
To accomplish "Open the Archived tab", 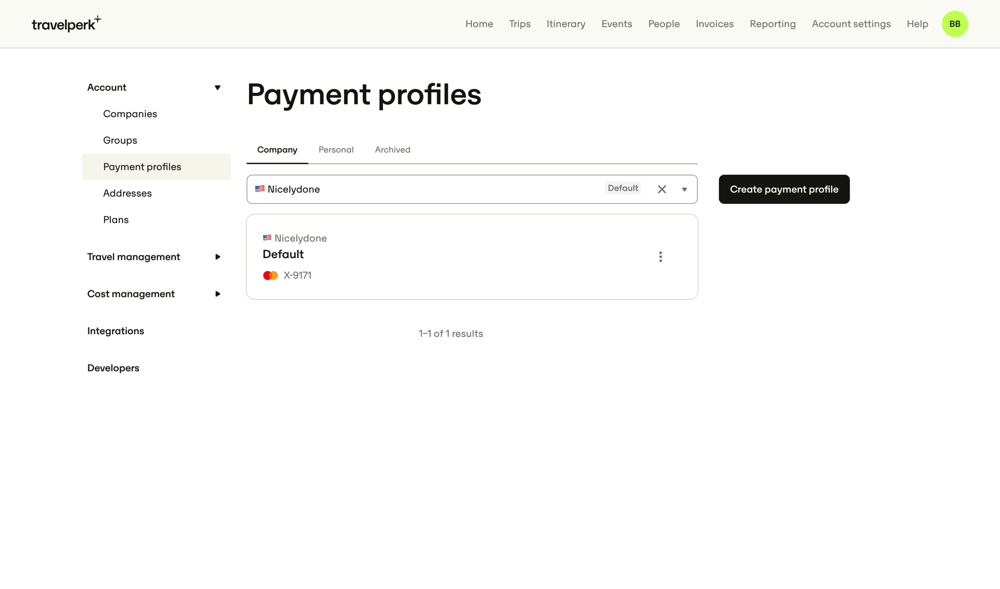I will click(x=392, y=150).
